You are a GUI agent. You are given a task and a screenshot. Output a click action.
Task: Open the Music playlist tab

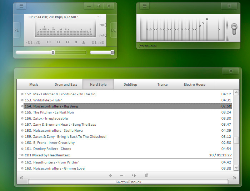34,85
